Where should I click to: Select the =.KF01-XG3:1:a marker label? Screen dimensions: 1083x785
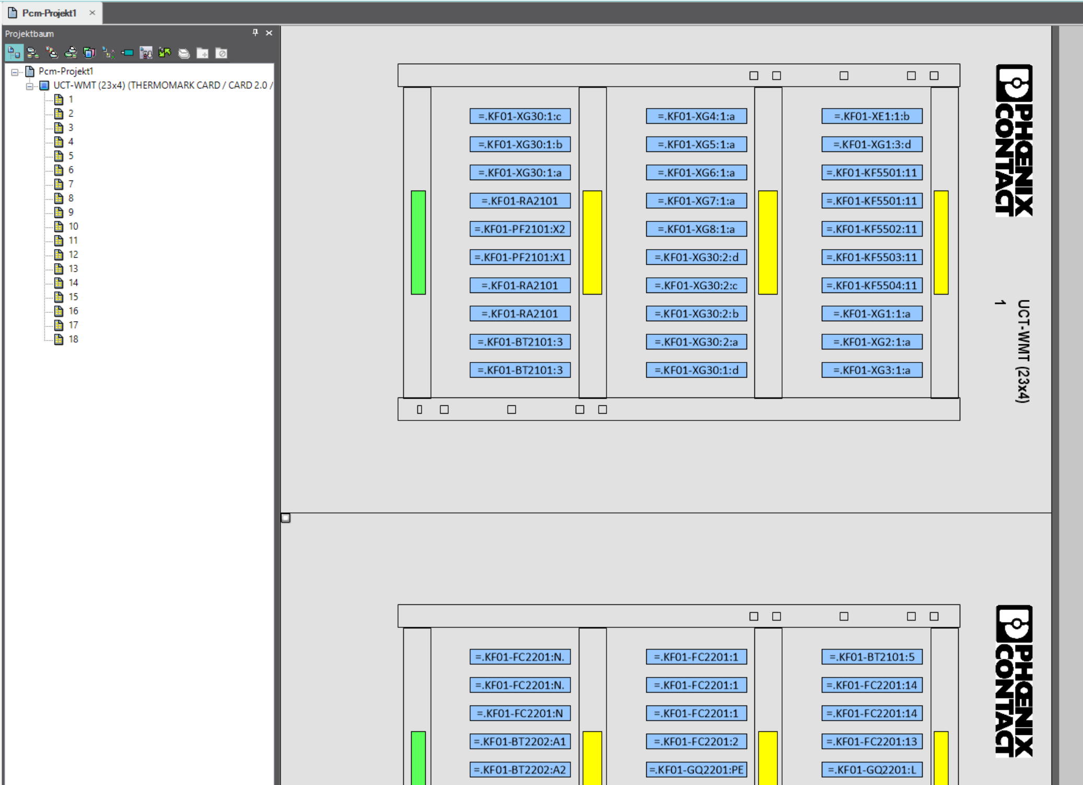(x=872, y=370)
